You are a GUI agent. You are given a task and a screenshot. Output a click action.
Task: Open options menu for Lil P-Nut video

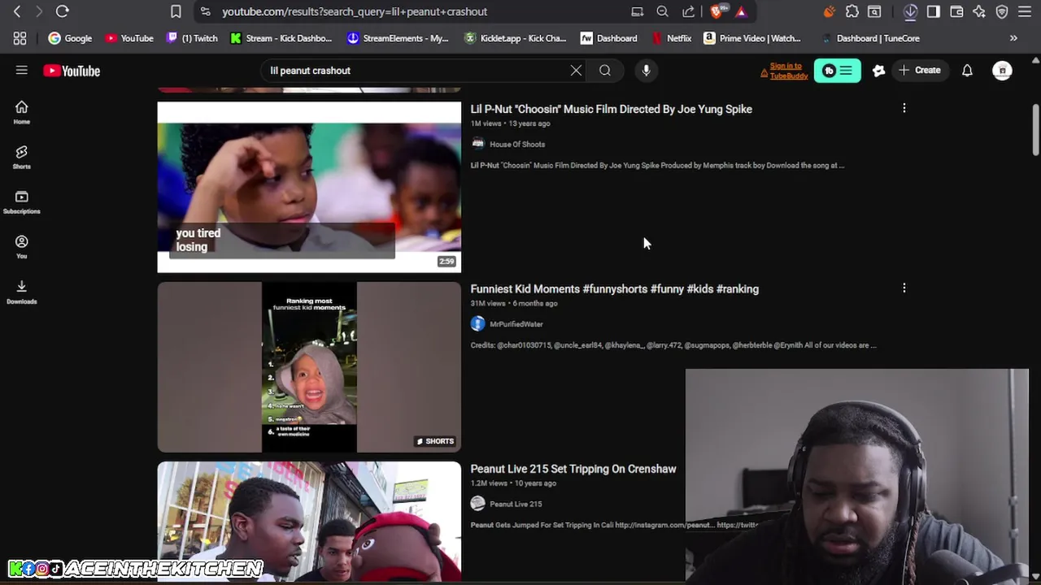pyautogui.click(x=904, y=108)
